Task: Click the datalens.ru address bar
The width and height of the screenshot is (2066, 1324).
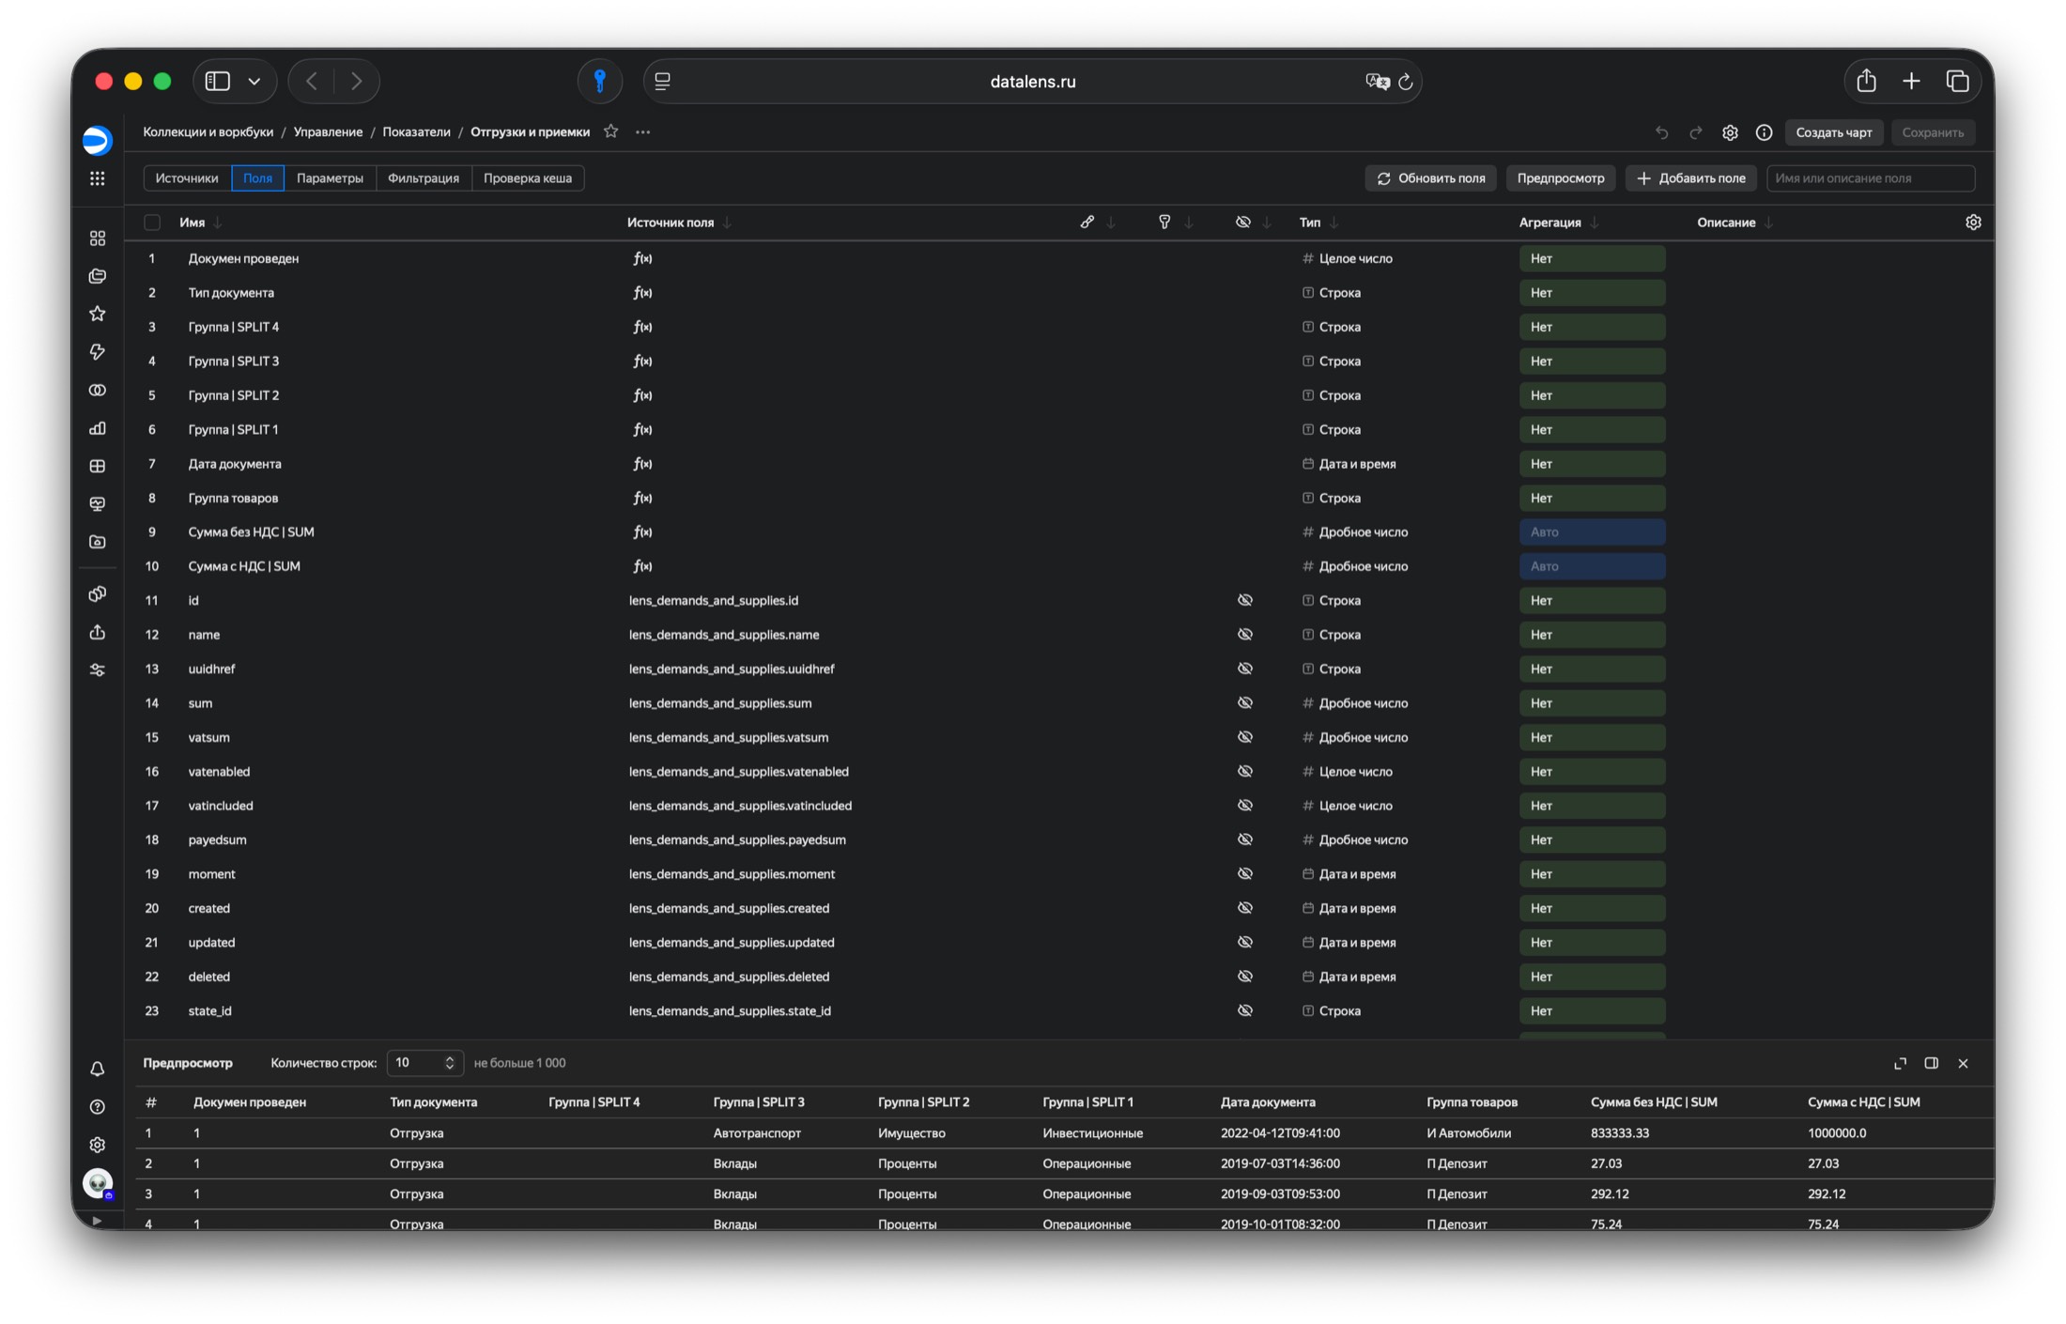Action: [1032, 82]
